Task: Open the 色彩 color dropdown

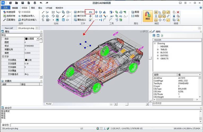Action: pos(38,39)
